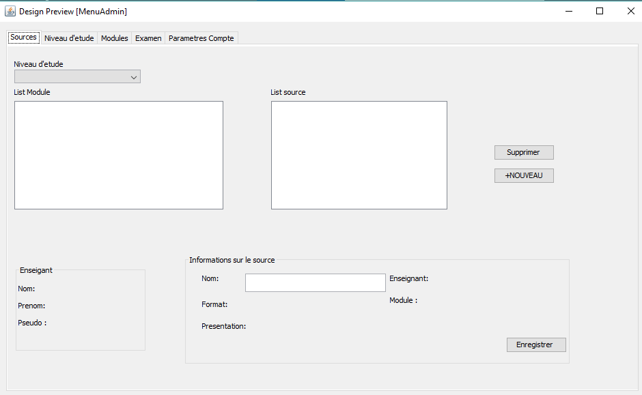Expand the Niveau d'etude combo box
642x395 pixels.
pyautogui.click(x=77, y=76)
